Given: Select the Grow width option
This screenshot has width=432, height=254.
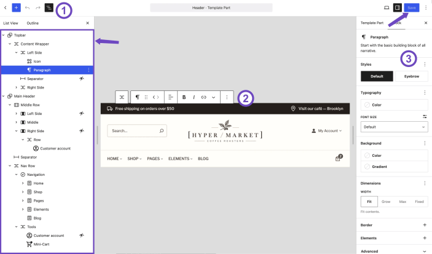Looking at the screenshot, I should (x=386, y=202).
